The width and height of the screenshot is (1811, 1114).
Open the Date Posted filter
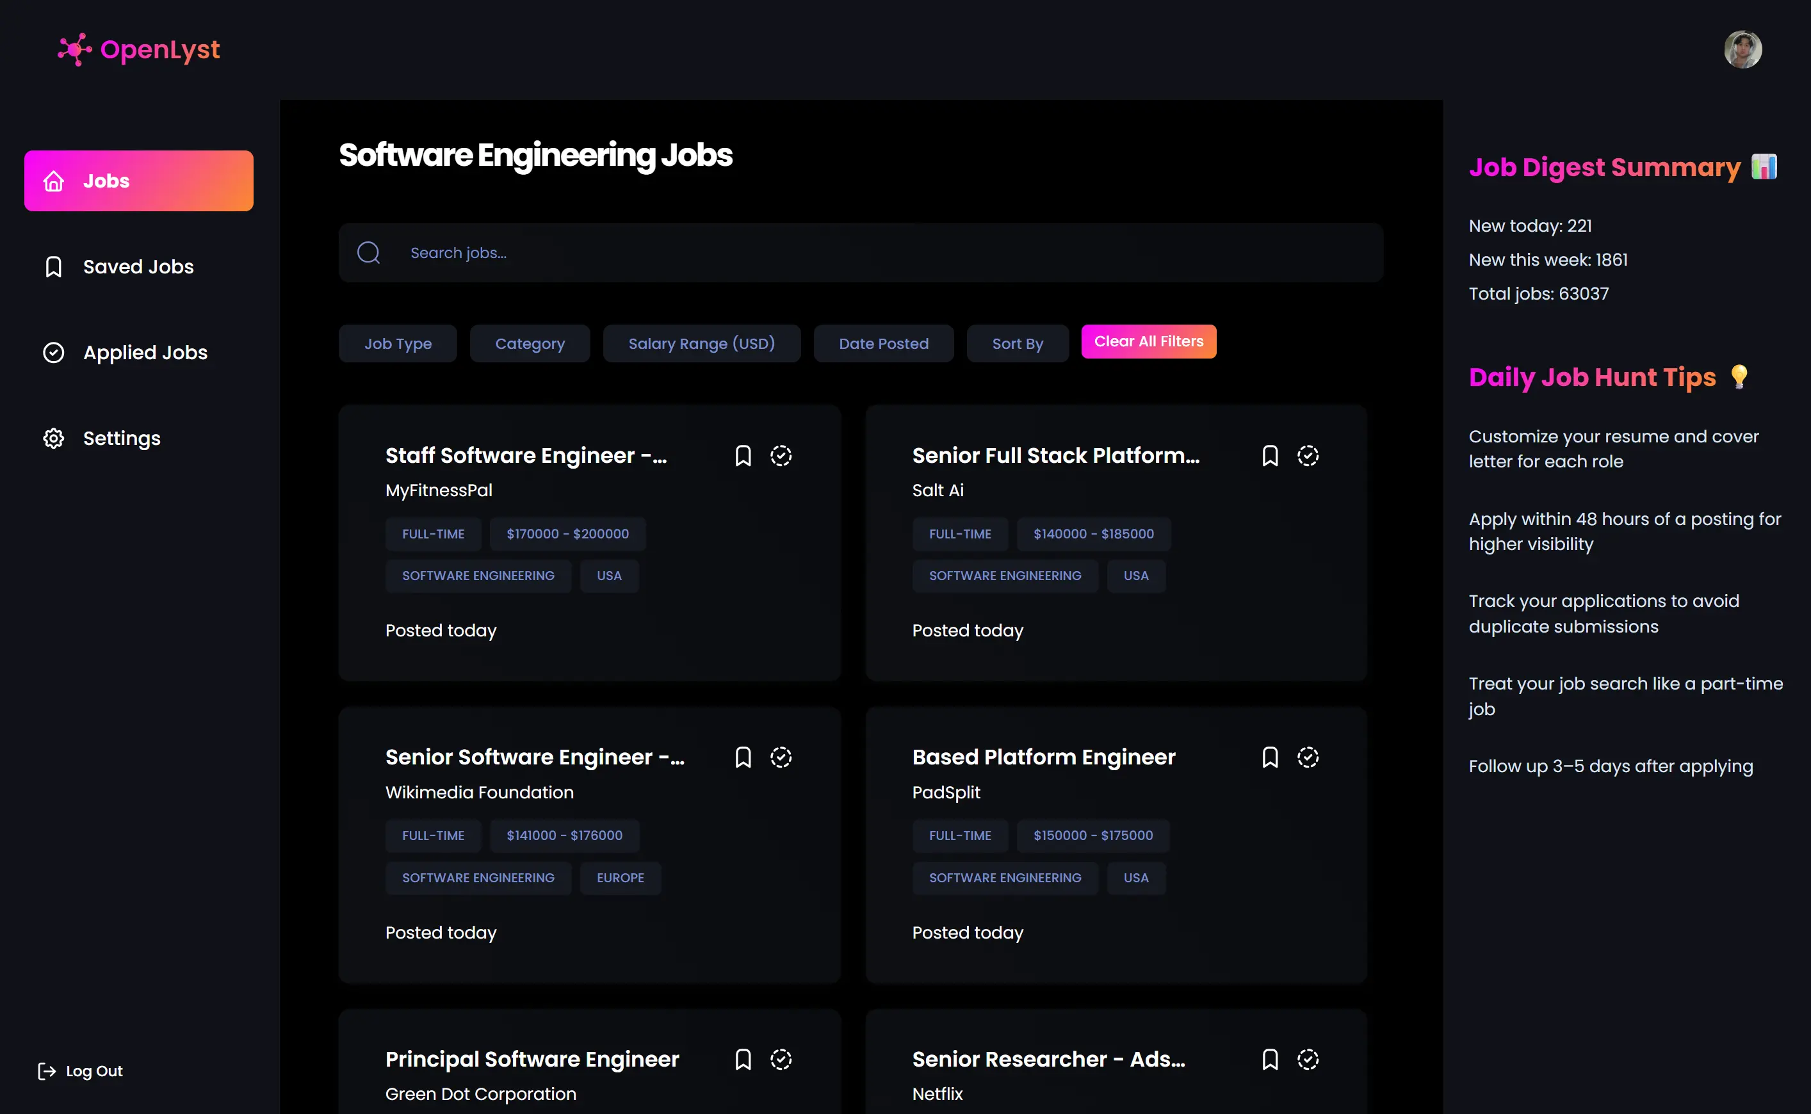tap(883, 343)
